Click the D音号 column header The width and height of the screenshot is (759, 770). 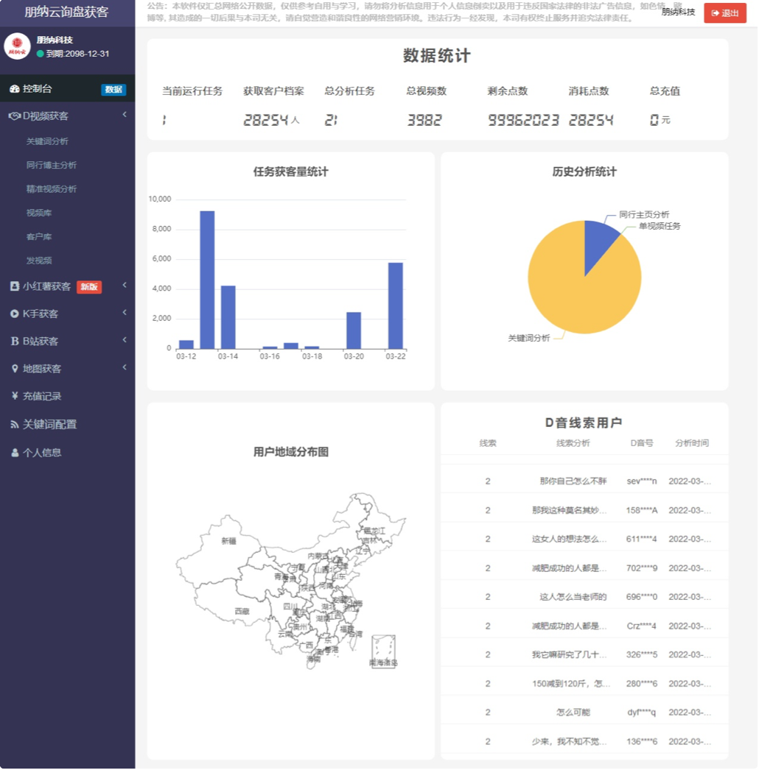coord(642,443)
